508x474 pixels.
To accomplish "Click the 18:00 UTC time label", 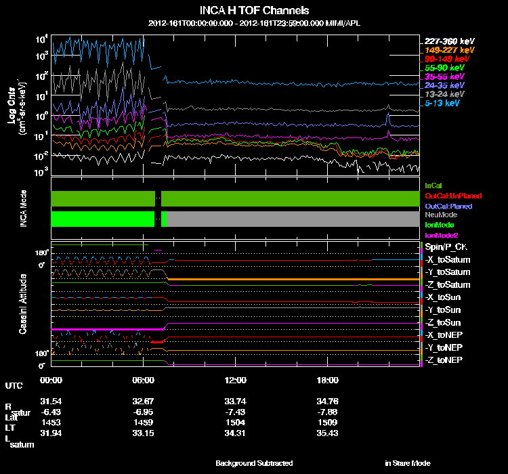I will 328,380.
